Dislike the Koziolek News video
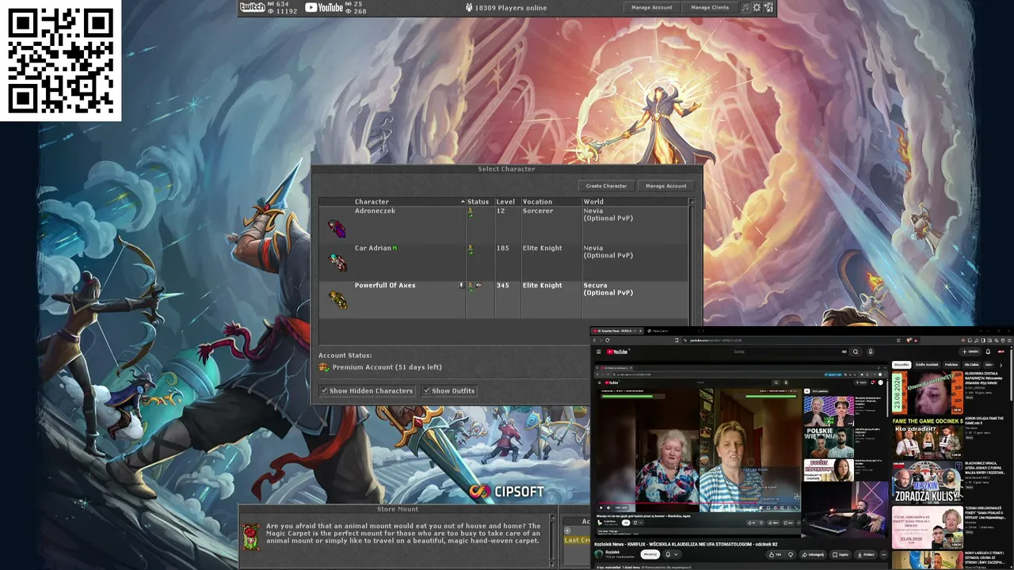 point(790,554)
